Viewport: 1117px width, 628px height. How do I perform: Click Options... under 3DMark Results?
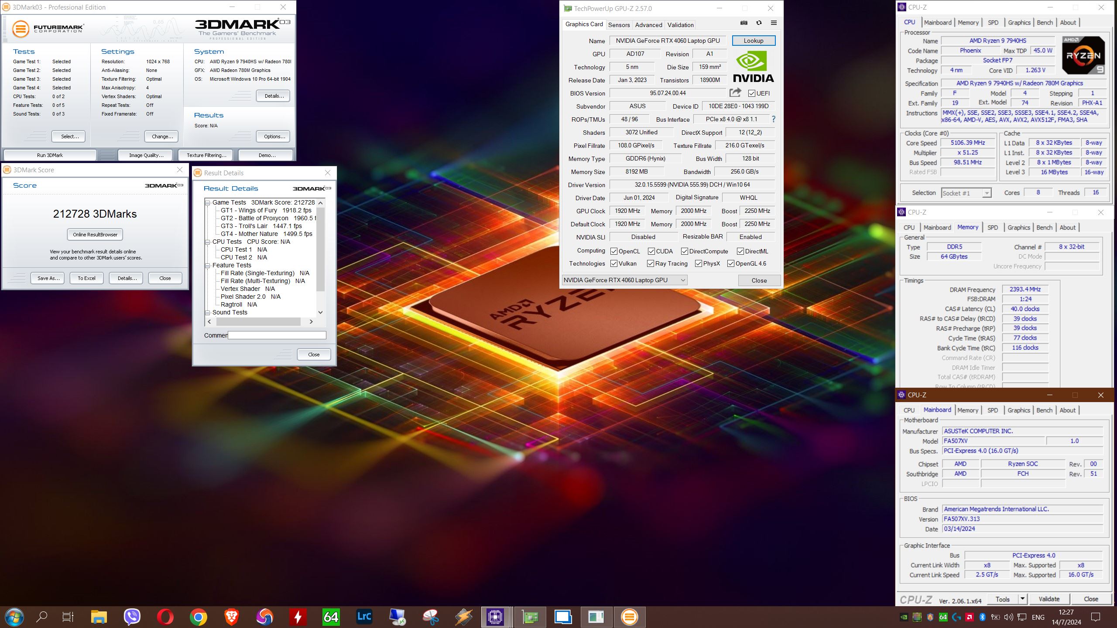click(274, 137)
